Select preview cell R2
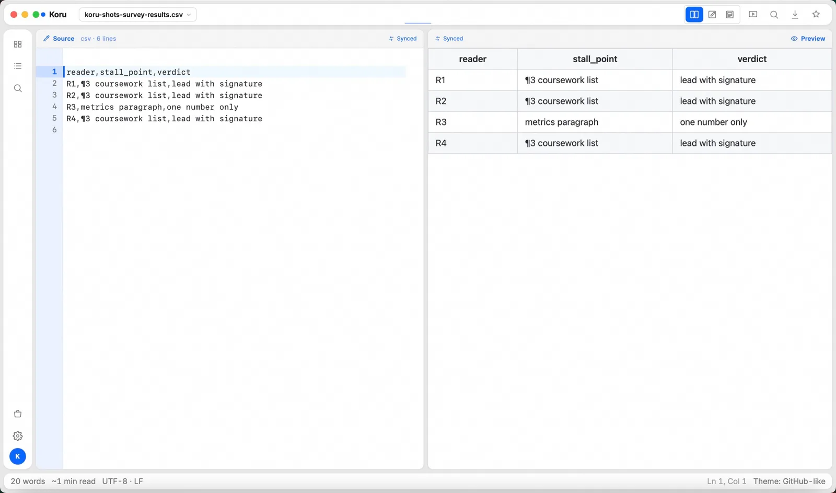836x493 pixels. (472, 101)
